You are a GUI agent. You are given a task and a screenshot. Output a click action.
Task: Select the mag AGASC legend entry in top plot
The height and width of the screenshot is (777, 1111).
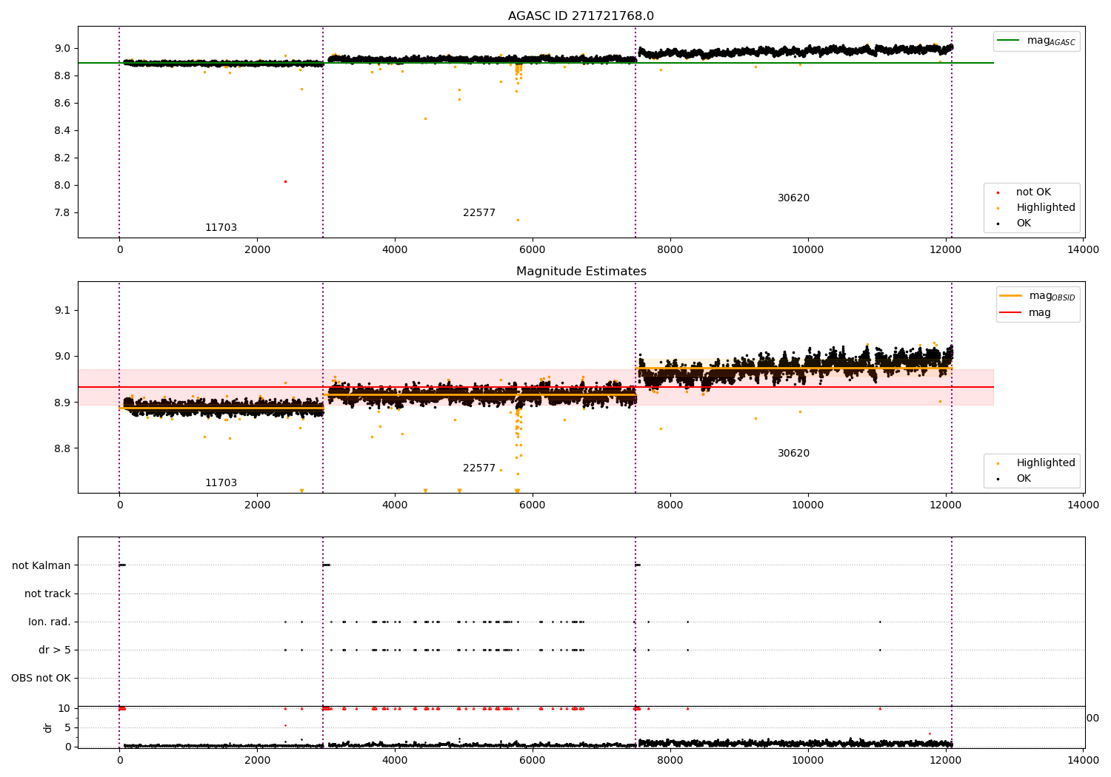(1037, 41)
